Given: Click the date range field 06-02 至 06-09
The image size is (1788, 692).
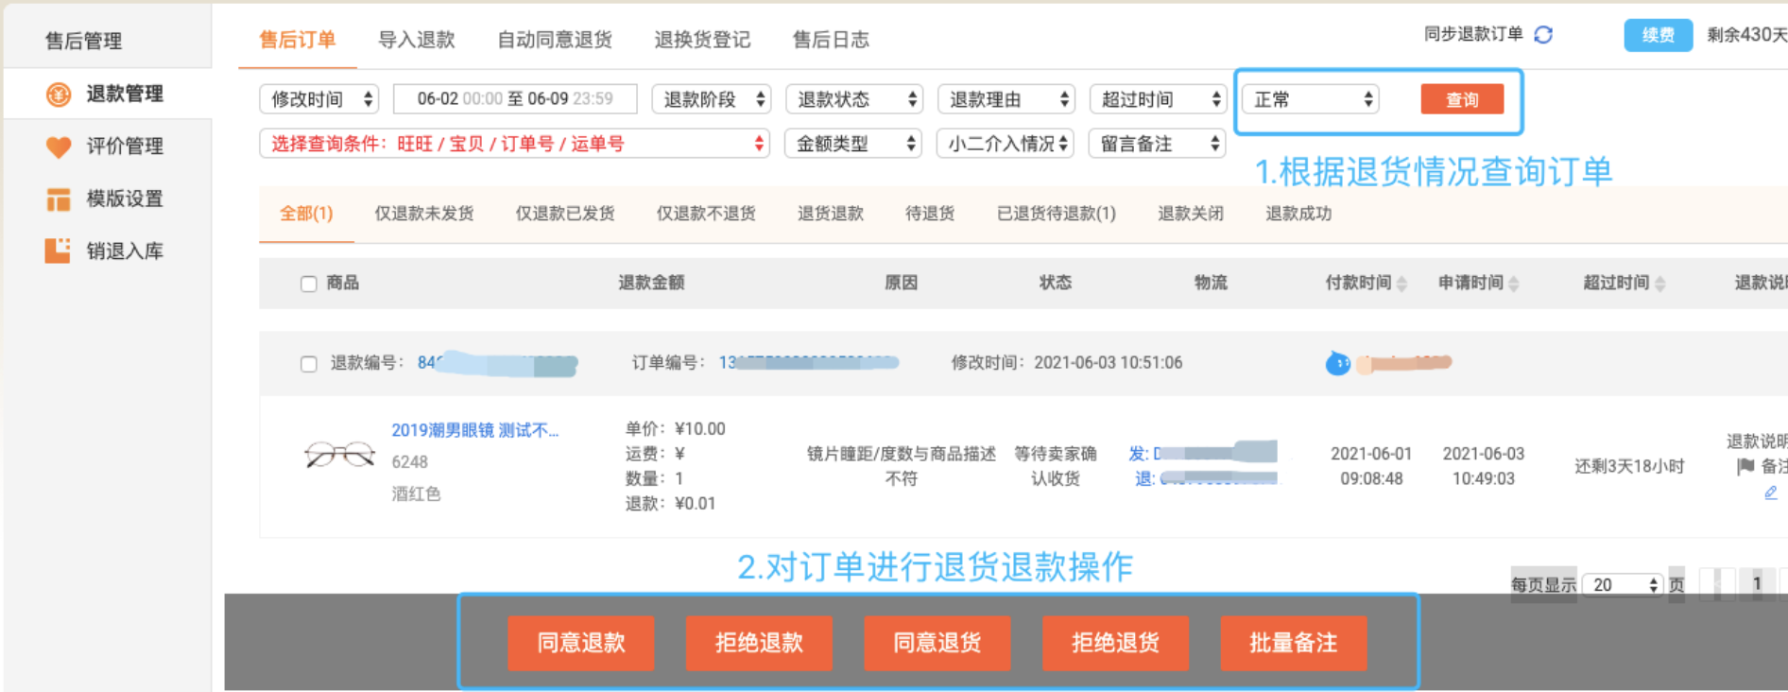Looking at the screenshot, I should tap(515, 99).
